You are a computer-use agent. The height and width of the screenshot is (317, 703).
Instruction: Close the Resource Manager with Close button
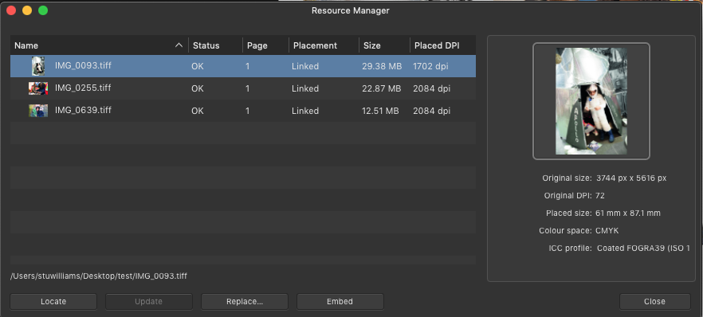point(654,301)
